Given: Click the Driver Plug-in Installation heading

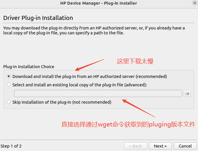Looking at the screenshot, I should tap(38, 18).
